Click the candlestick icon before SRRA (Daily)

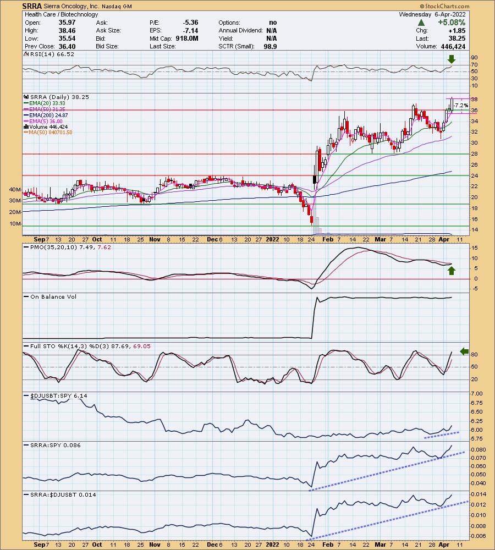point(26,97)
